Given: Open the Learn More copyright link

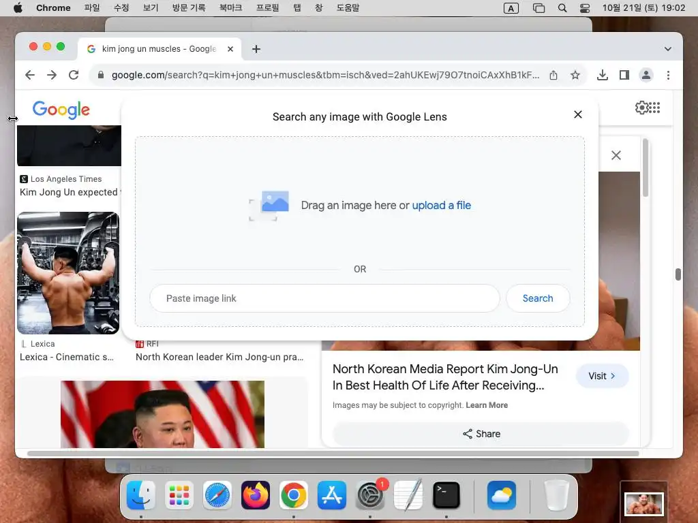Looking at the screenshot, I should point(487,405).
